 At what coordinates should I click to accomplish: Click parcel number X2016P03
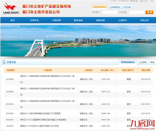(x=10, y=113)
